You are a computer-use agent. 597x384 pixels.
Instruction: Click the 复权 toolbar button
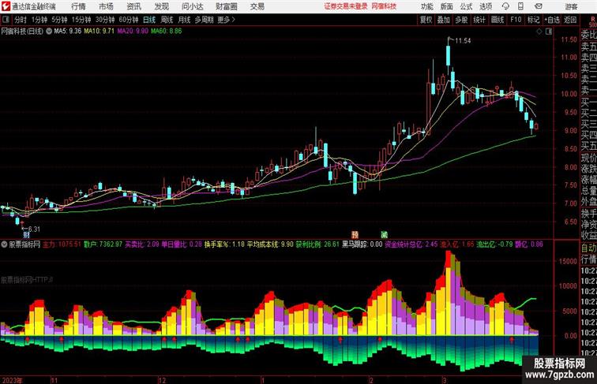click(x=426, y=20)
